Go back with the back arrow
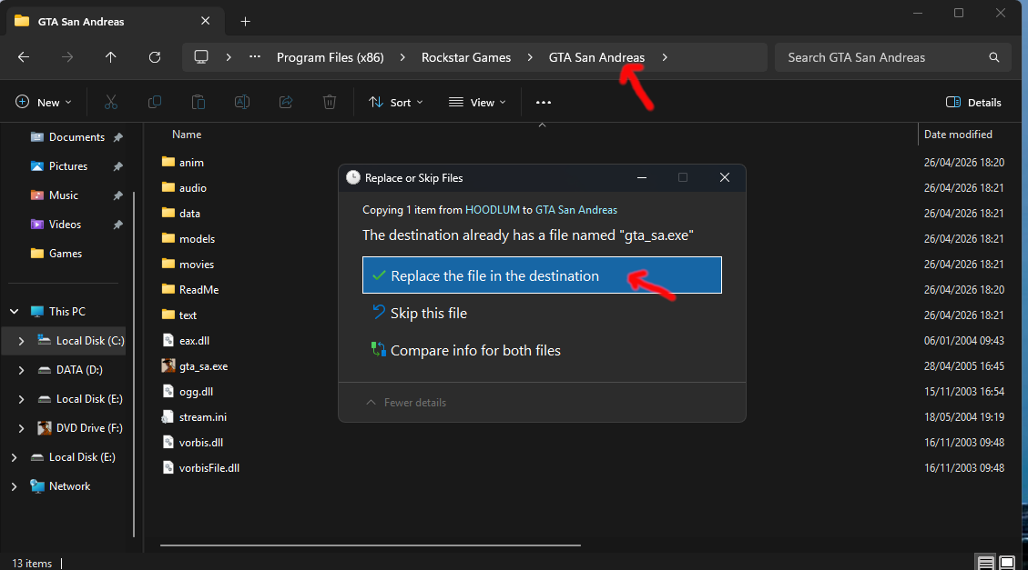 click(x=24, y=57)
